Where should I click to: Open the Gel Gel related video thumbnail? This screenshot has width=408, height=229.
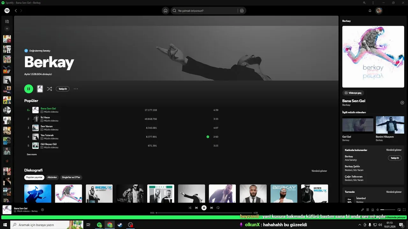pyautogui.click(x=358, y=125)
